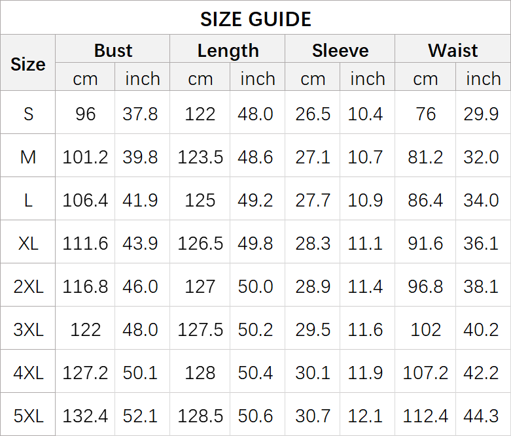The image size is (511, 436).
Task: Select the 5XL size row label
Action: [x=28, y=416]
